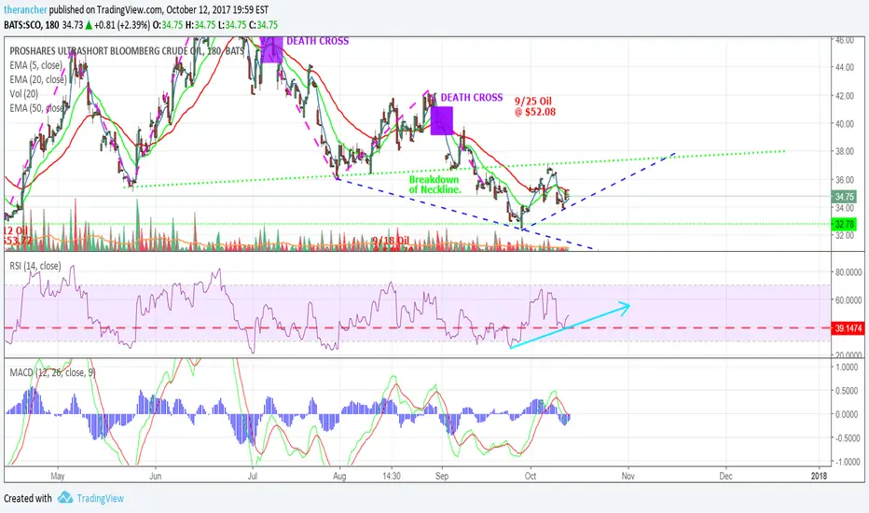The width and height of the screenshot is (869, 513).
Task: Click the 44.00 price axis label
Action: (x=845, y=67)
